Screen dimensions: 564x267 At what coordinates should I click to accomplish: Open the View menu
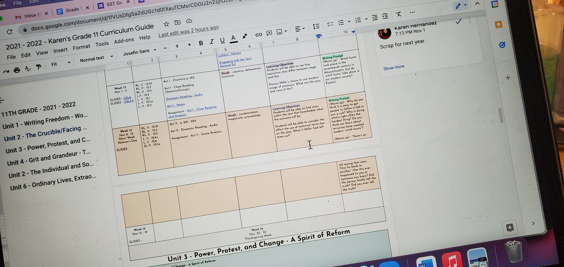(42, 53)
